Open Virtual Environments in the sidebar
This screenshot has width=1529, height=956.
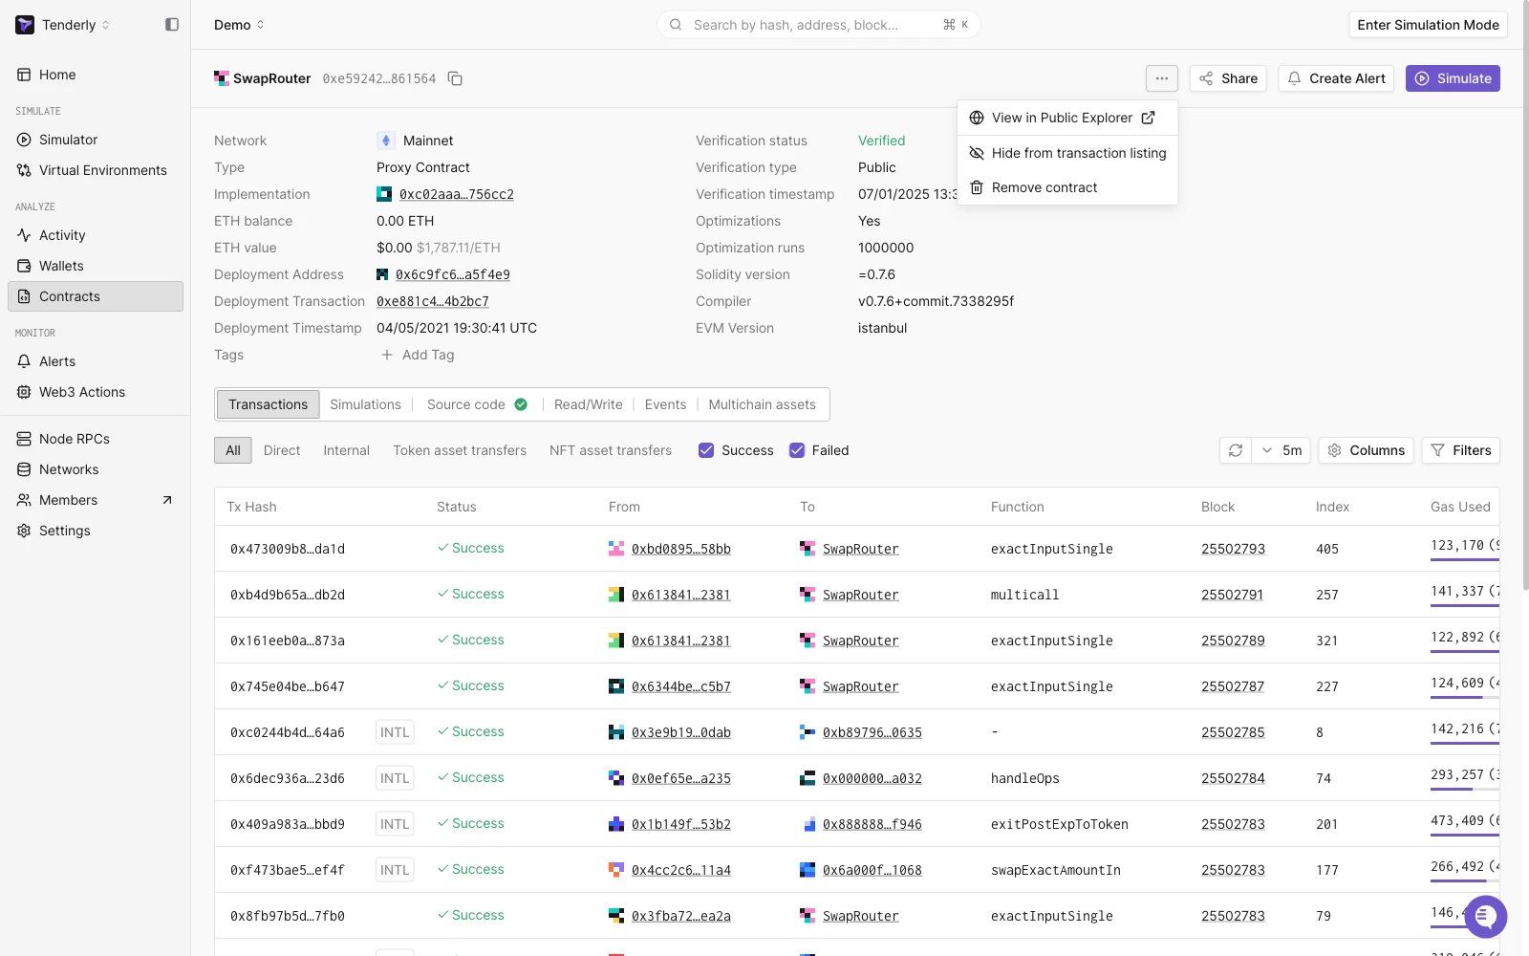click(96, 170)
